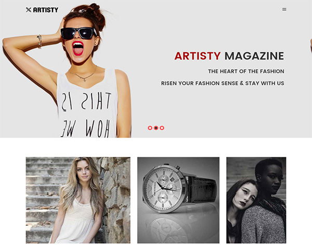Viewport: 312px width, 249px height.
Task: Click the next slide peeking at right edge
Action: pyautogui.click(x=310, y=46)
